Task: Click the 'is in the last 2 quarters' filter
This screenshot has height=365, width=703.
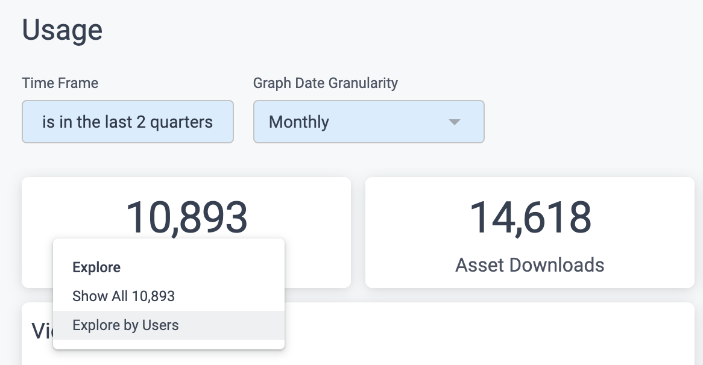Action: (127, 122)
